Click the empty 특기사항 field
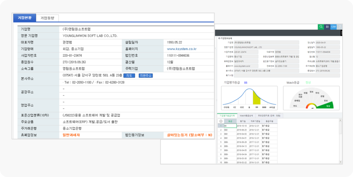This screenshot has height=177, width=353. 287,75
